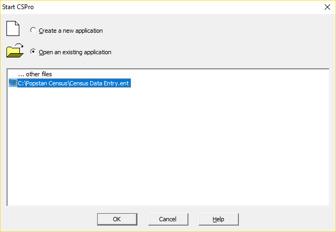Confirm the selection with OK
The width and height of the screenshot is (336, 232).
(x=117, y=219)
